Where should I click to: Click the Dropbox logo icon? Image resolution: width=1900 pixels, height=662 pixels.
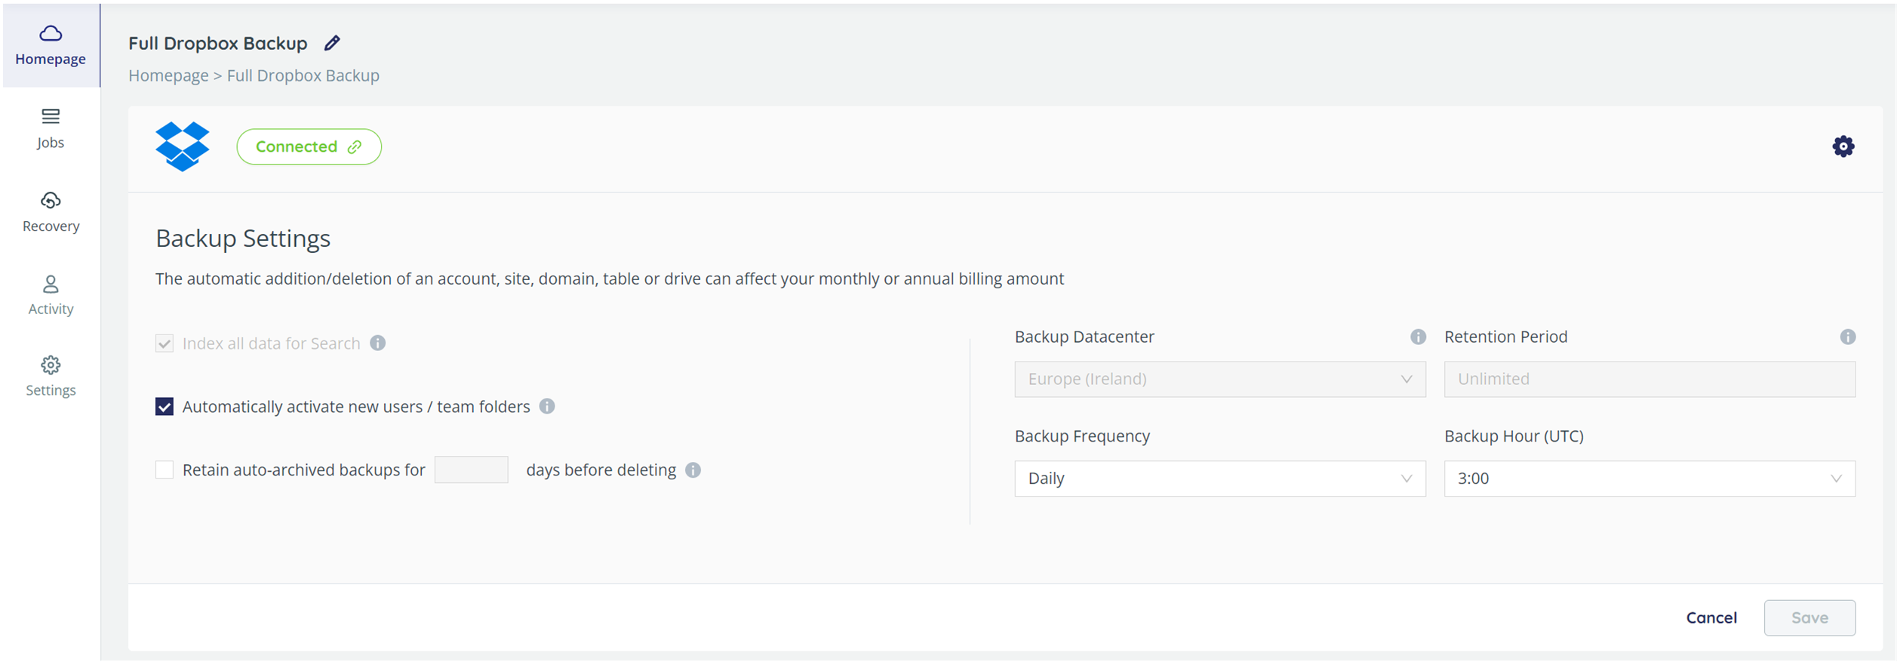pos(183,146)
